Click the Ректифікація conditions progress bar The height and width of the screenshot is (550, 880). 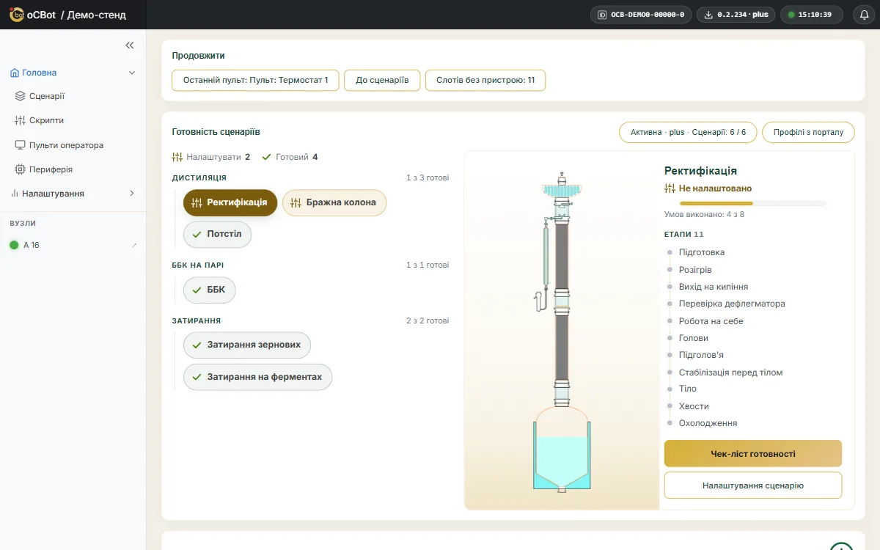click(x=752, y=203)
